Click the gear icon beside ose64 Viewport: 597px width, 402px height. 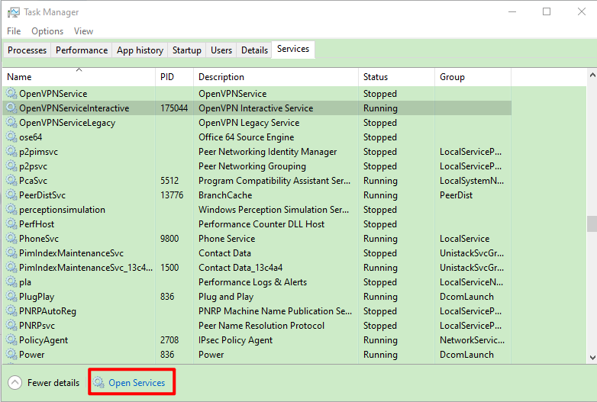pos(11,137)
